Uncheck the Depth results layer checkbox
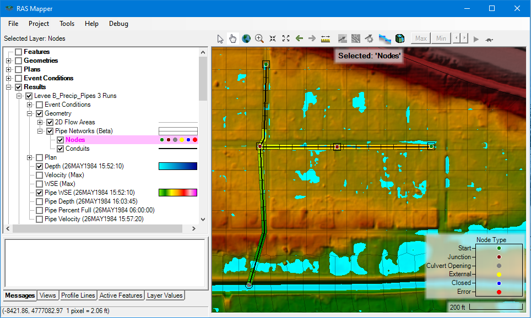 click(x=40, y=166)
